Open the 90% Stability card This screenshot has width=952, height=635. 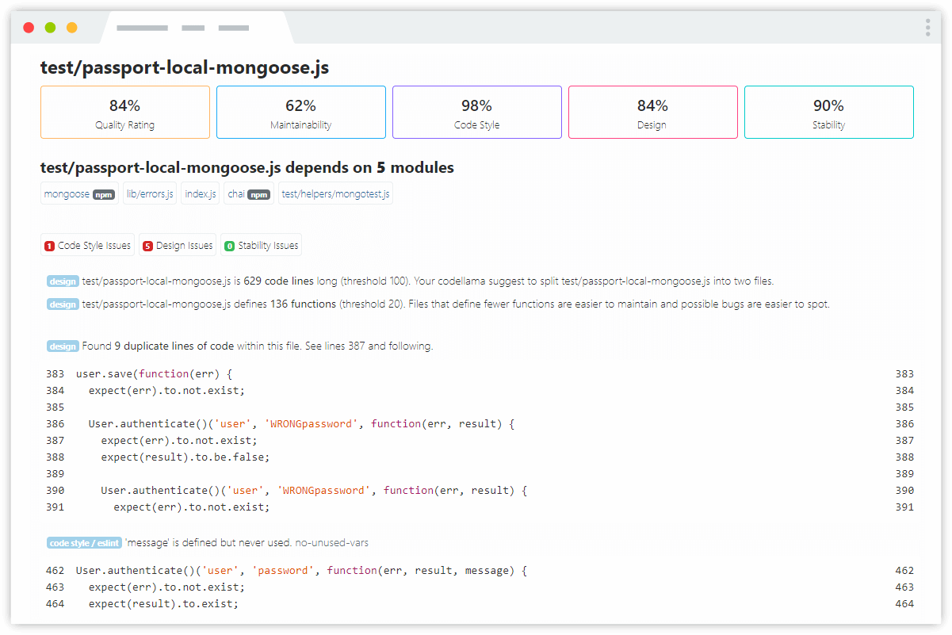(829, 113)
